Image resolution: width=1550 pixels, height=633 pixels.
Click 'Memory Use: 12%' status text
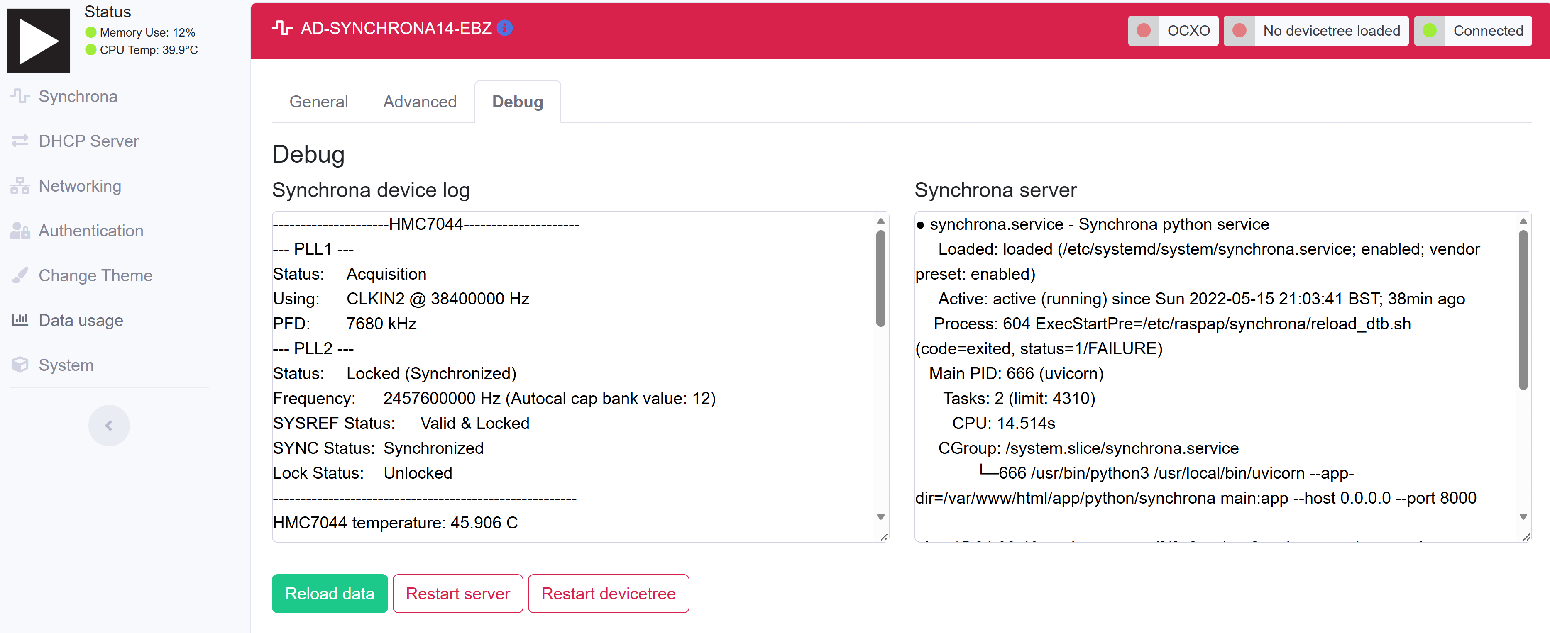(147, 32)
